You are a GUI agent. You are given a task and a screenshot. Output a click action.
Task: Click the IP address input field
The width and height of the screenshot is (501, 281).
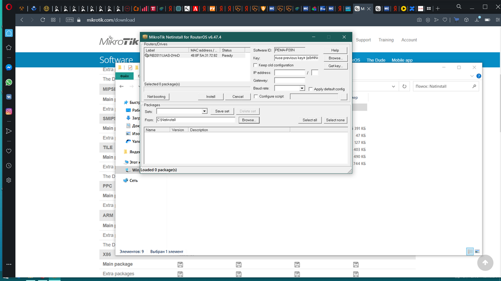click(290, 73)
